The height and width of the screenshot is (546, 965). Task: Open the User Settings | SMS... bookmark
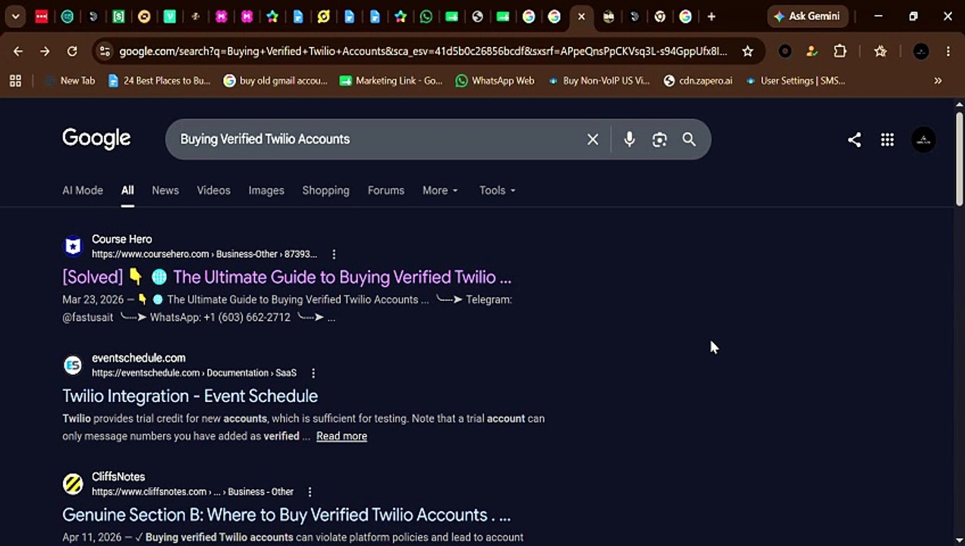795,80
